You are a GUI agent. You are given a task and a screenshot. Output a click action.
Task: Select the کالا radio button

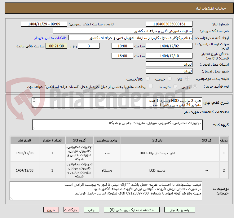(x=187, y=79)
